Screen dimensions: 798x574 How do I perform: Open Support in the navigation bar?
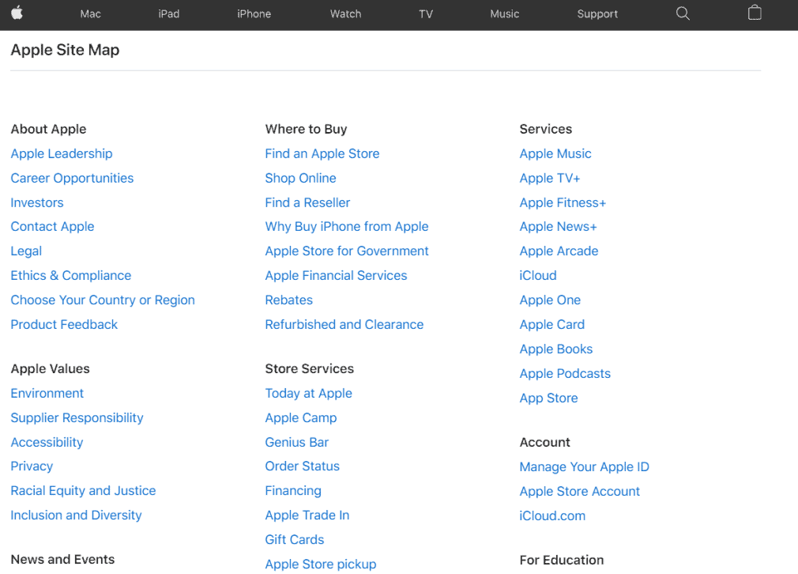coord(597,13)
